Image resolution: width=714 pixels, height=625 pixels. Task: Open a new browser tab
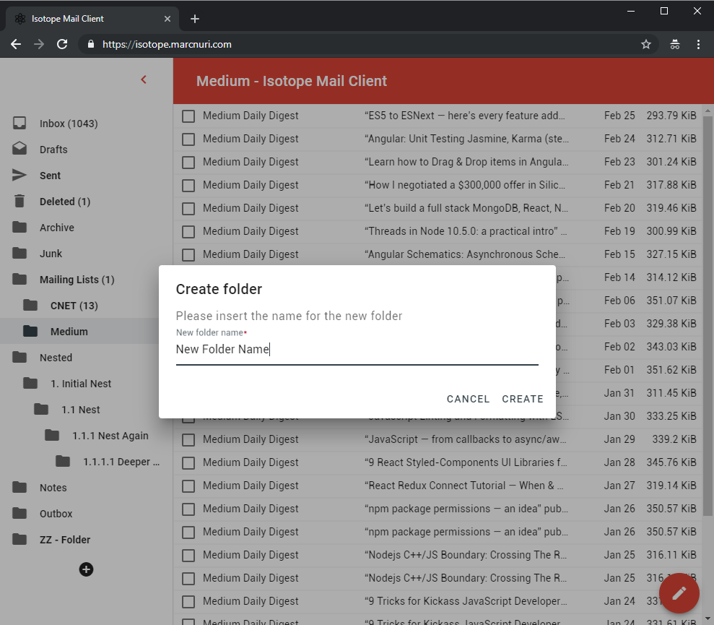point(194,19)
